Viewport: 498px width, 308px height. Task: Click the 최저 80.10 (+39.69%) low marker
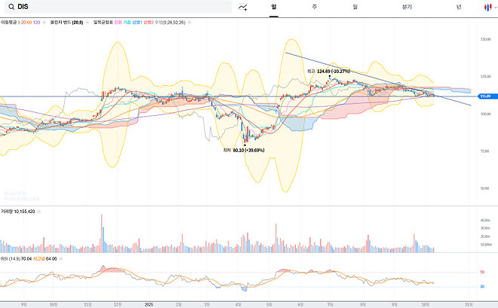244,150
